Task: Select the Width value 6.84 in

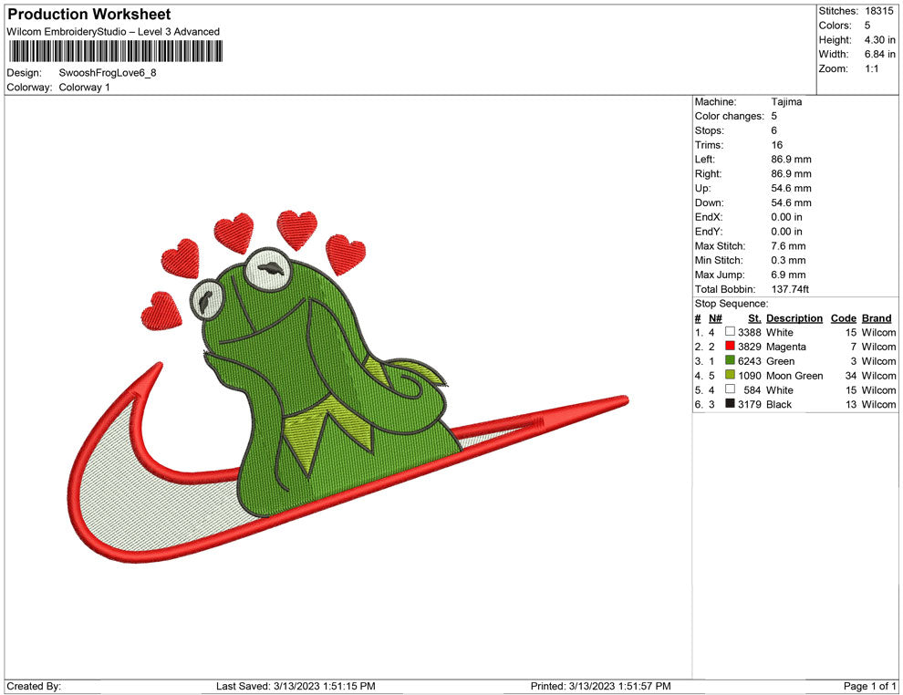Action: click(x=880, y=54)
